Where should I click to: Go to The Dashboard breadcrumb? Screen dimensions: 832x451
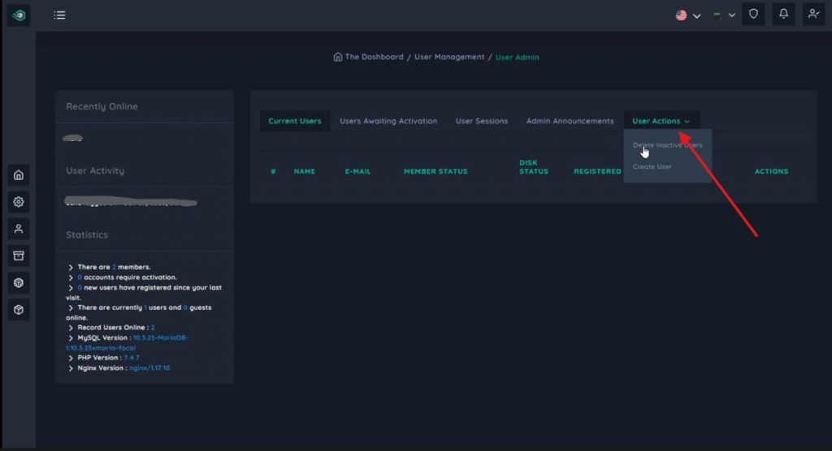click(x=374, y=57)
